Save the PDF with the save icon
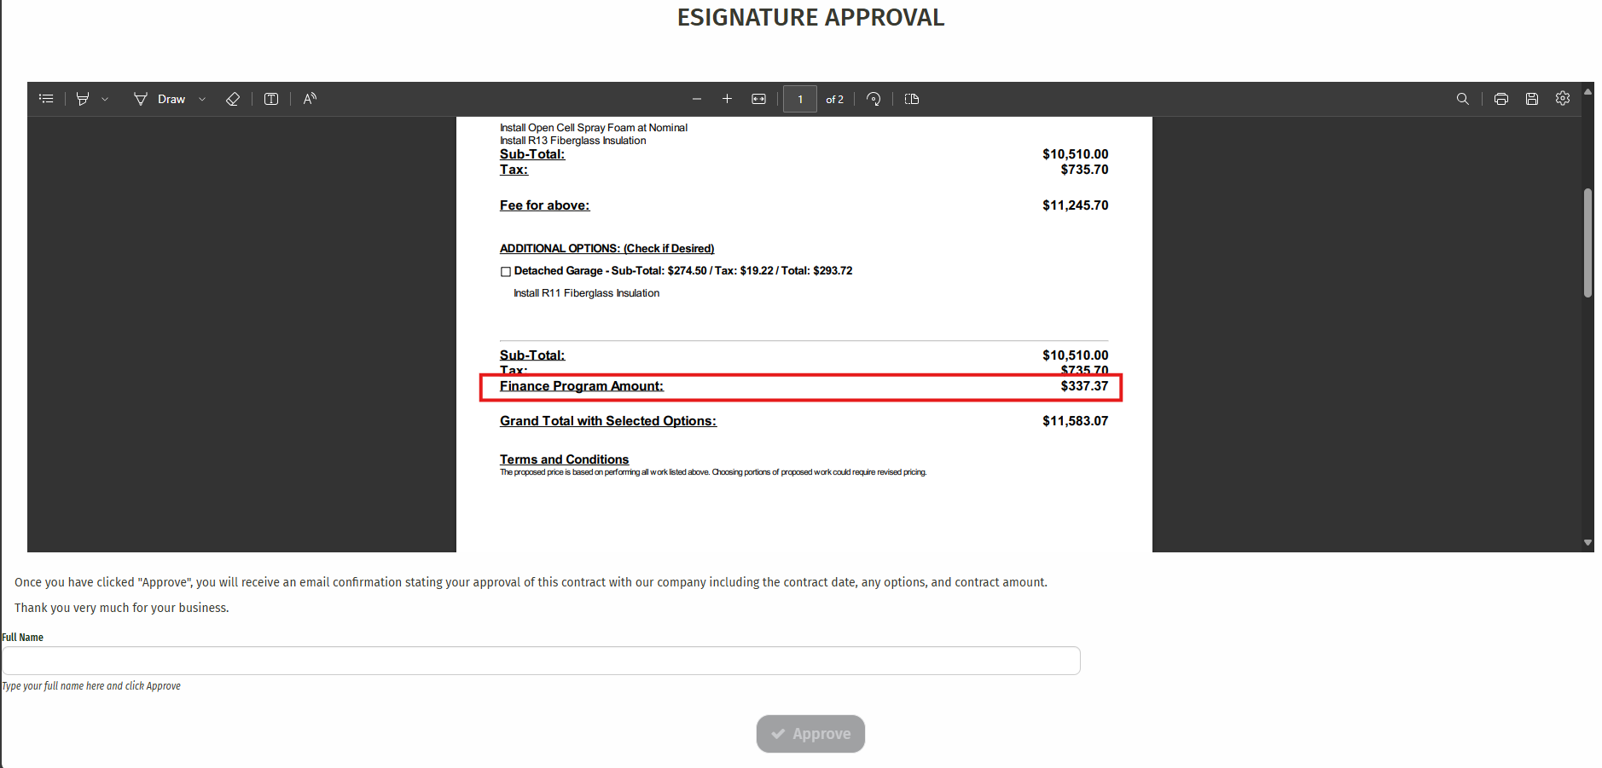Screen dimensions: 1602x768 (x=1532, y=99)
